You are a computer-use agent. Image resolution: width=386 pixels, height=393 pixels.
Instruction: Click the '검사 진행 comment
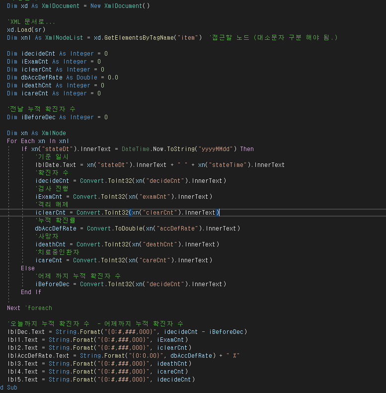(52, 189)
